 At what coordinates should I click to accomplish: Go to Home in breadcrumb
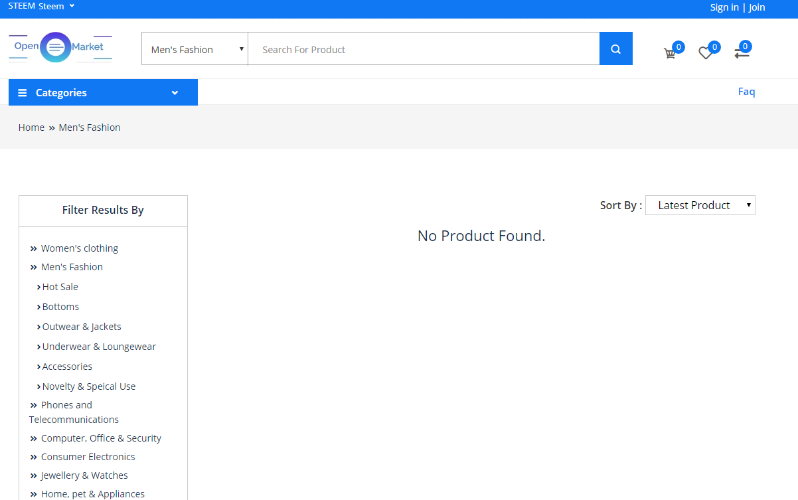click(31, 127)
